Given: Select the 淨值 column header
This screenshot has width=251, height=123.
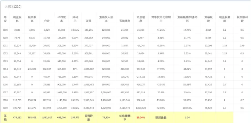Looking at the screenshot, I should pyautogui.click(x=89, y=21).
